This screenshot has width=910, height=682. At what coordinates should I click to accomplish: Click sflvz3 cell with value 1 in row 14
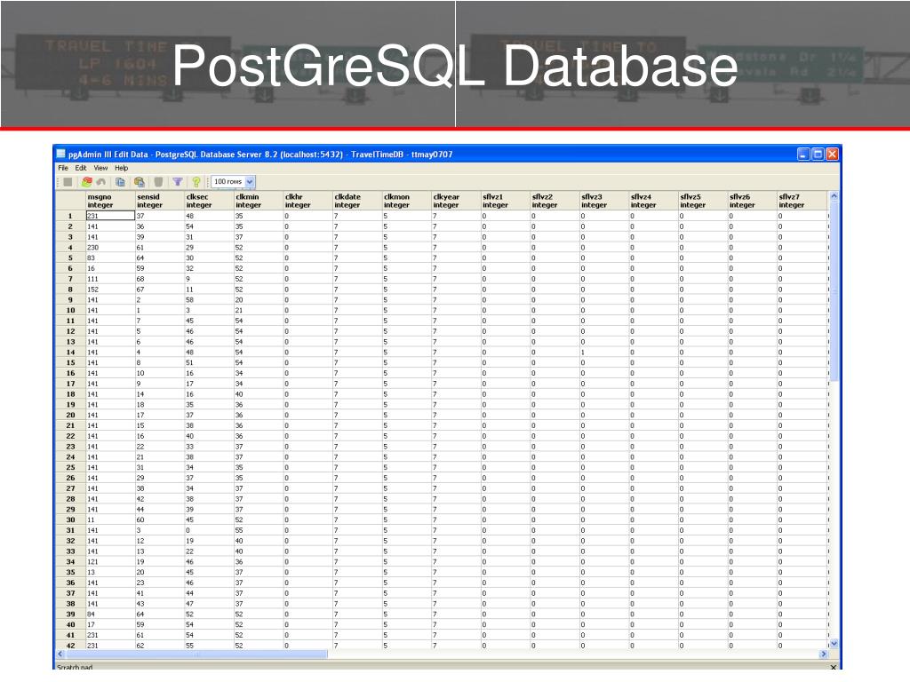(603, 352)
